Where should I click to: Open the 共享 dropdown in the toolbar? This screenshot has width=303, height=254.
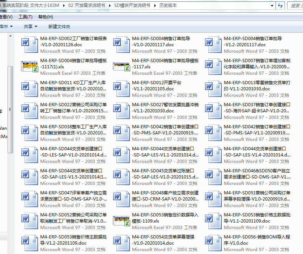click(x=30, y=26)
